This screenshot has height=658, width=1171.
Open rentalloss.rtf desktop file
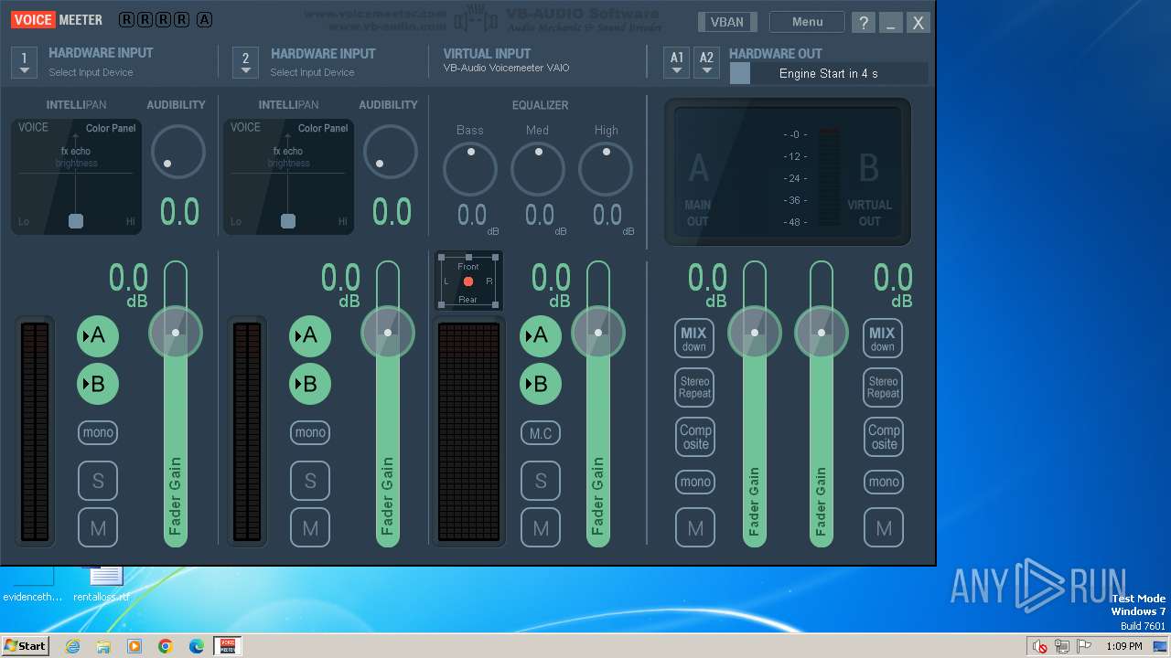point(102,585)
